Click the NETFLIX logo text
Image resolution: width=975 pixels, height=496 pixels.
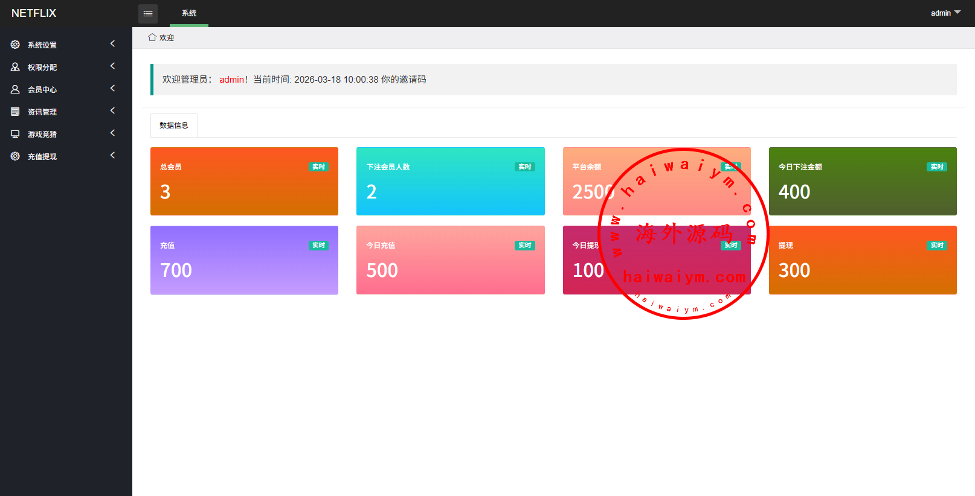pyautogui.click(x=34, y=13)
